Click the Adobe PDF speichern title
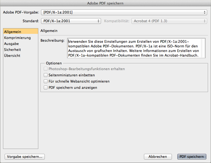211x163 pixels. click(x=105, y=3)
